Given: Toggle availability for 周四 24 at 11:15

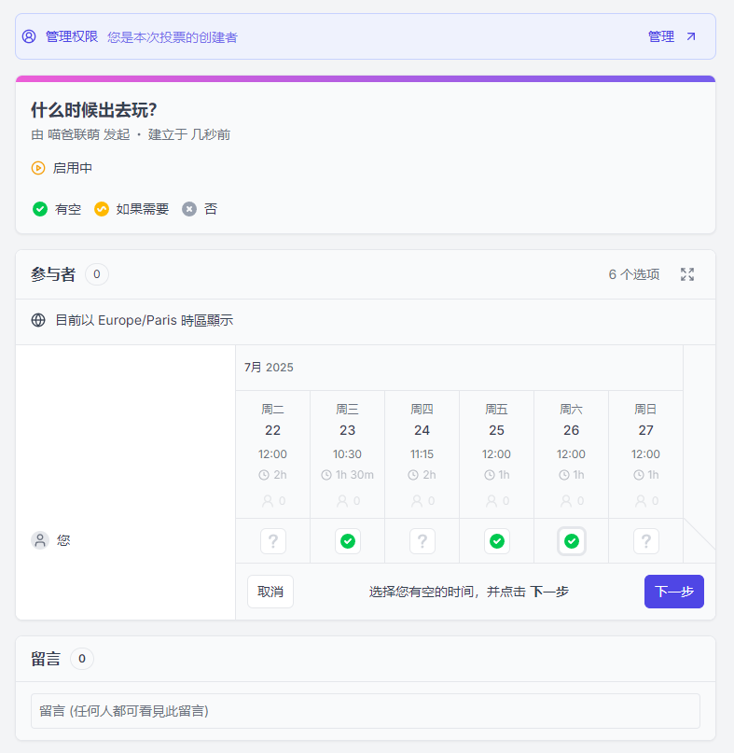Looking at the screenshot, I should pos(422,541).
